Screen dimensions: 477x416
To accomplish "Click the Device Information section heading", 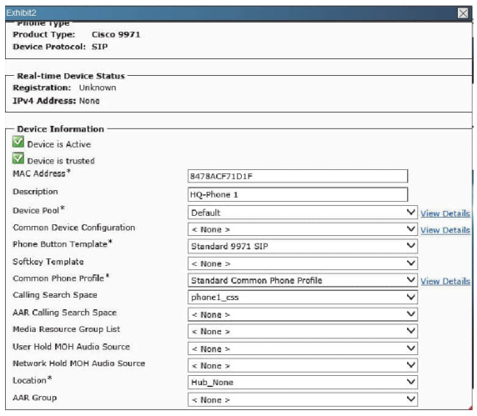I will [61, 129].
